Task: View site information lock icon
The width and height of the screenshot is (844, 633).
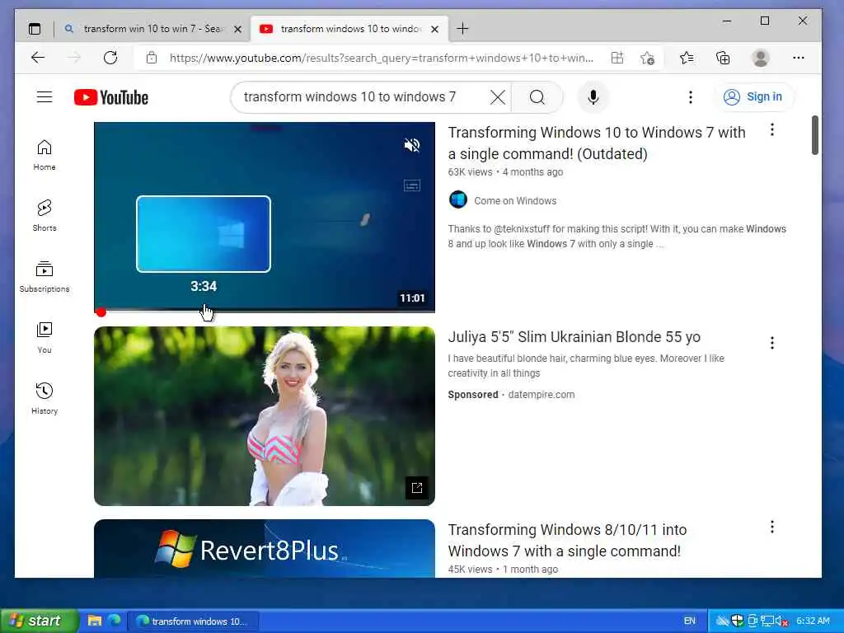Action: pos(152,58)
